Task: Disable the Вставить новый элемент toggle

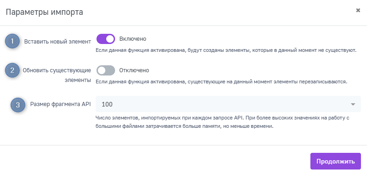Action: (106, 39)
